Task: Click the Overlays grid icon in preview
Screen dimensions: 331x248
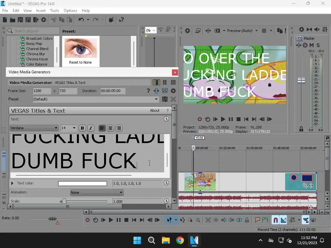Action: click(264, 31)
